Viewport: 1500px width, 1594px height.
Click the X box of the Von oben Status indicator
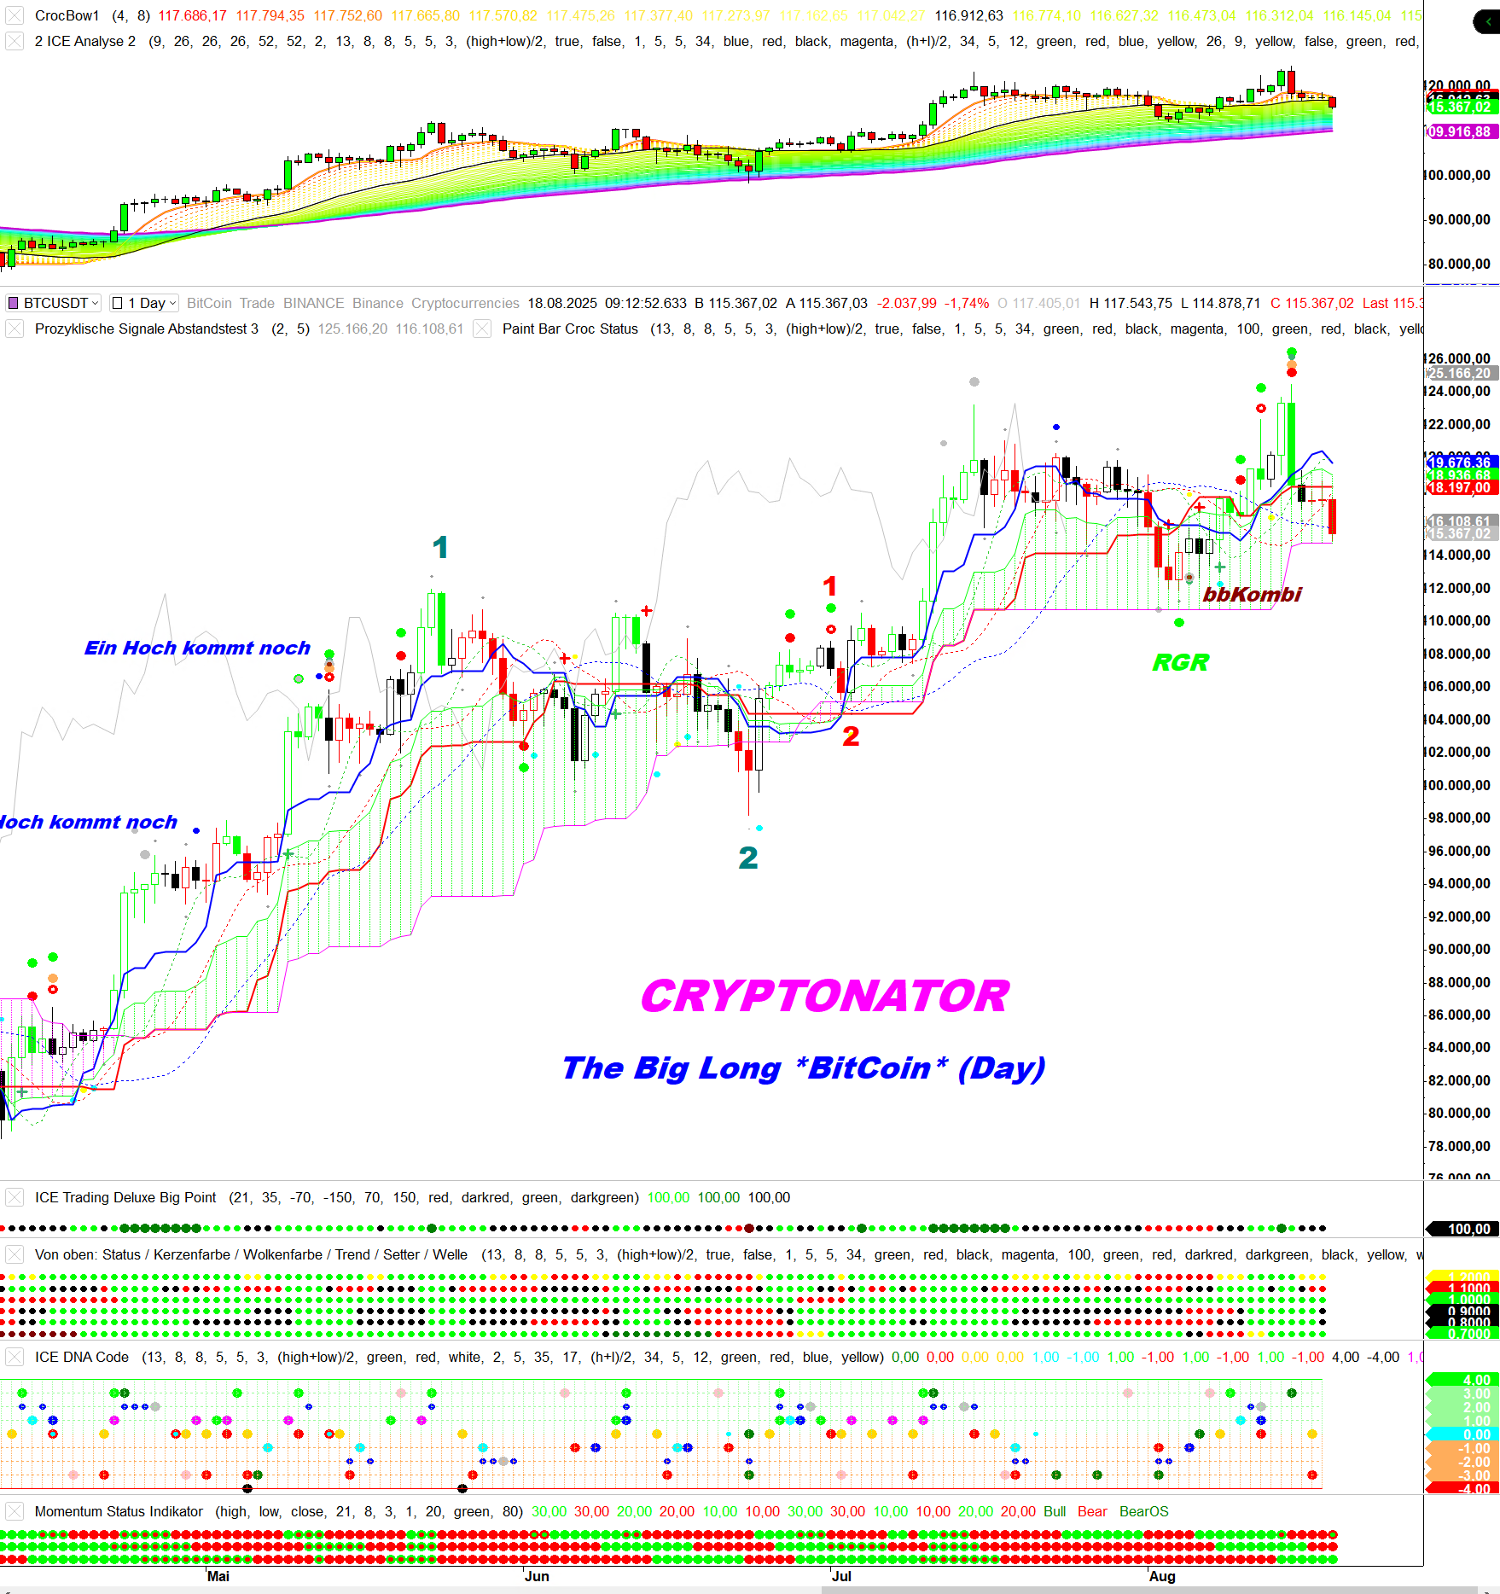(x=15, y=1255)
